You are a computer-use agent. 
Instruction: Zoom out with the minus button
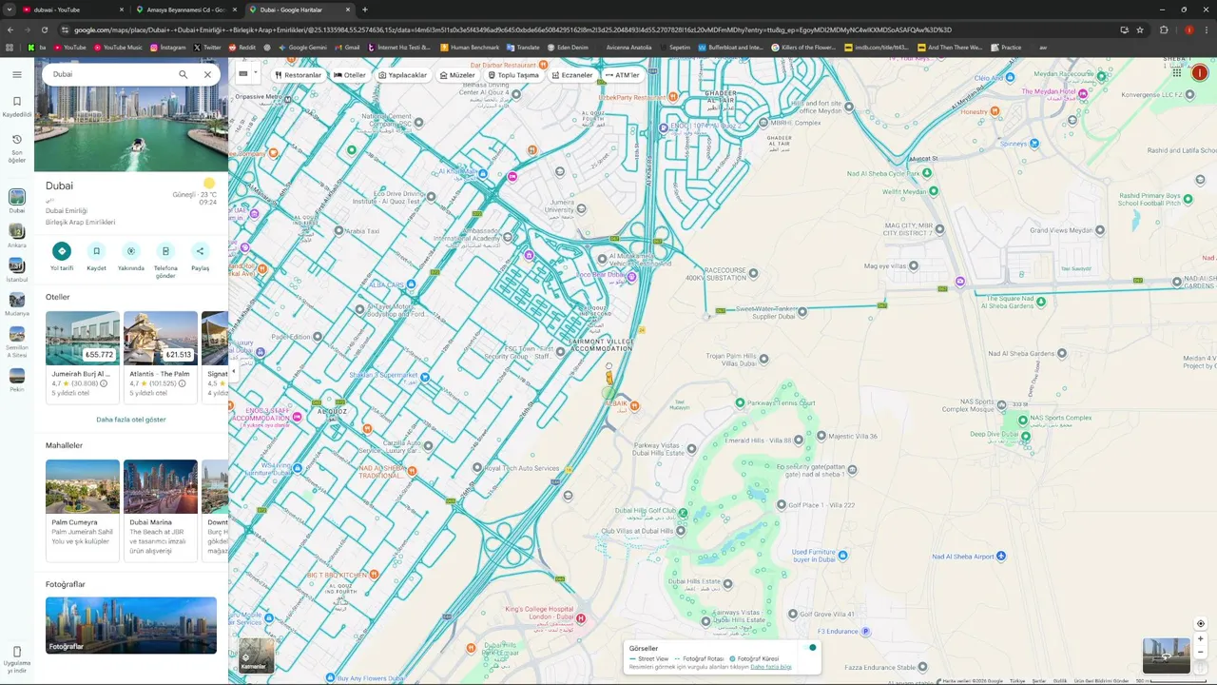pos(1200,654)
